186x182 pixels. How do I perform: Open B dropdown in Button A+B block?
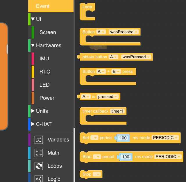116,71
